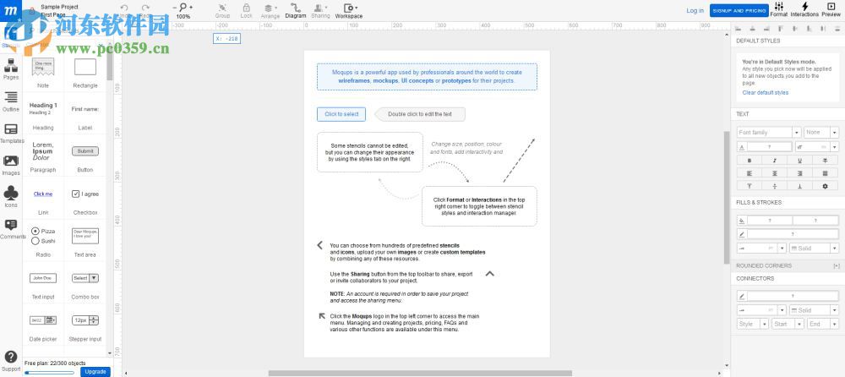Zoom out with the minus button
The height and width of the screenshot is (377, 845).
pyautogui.click(x=175, y=8)
